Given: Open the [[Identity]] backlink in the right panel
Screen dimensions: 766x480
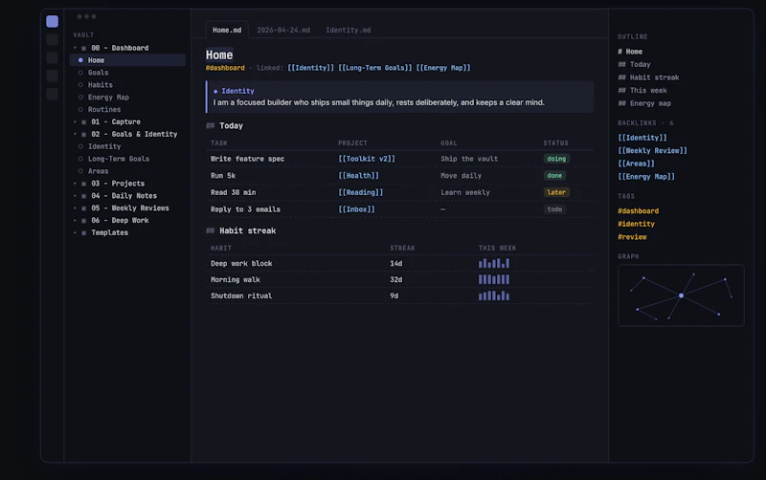Looking at the screenshot, I should coord(642,138).
